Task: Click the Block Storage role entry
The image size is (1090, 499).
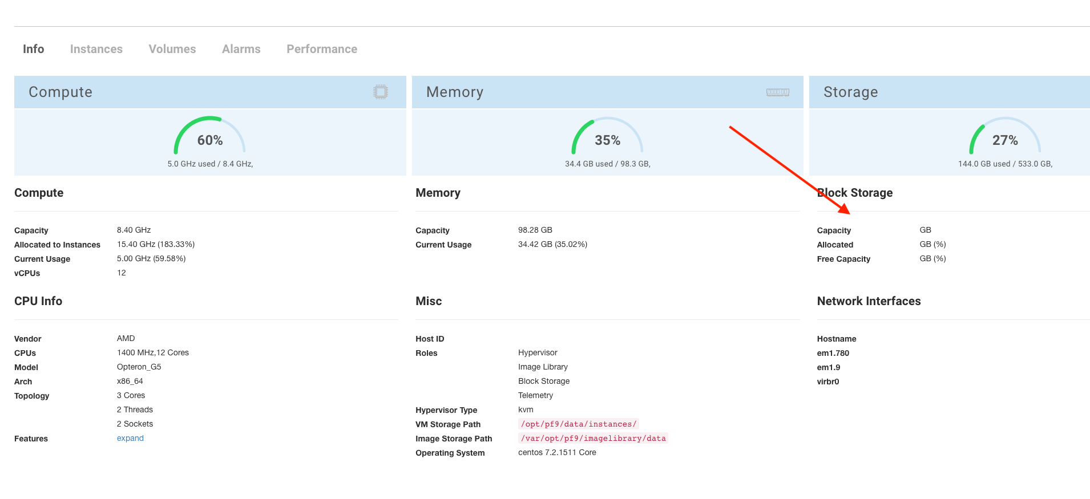Action: (x=544, y=381)
